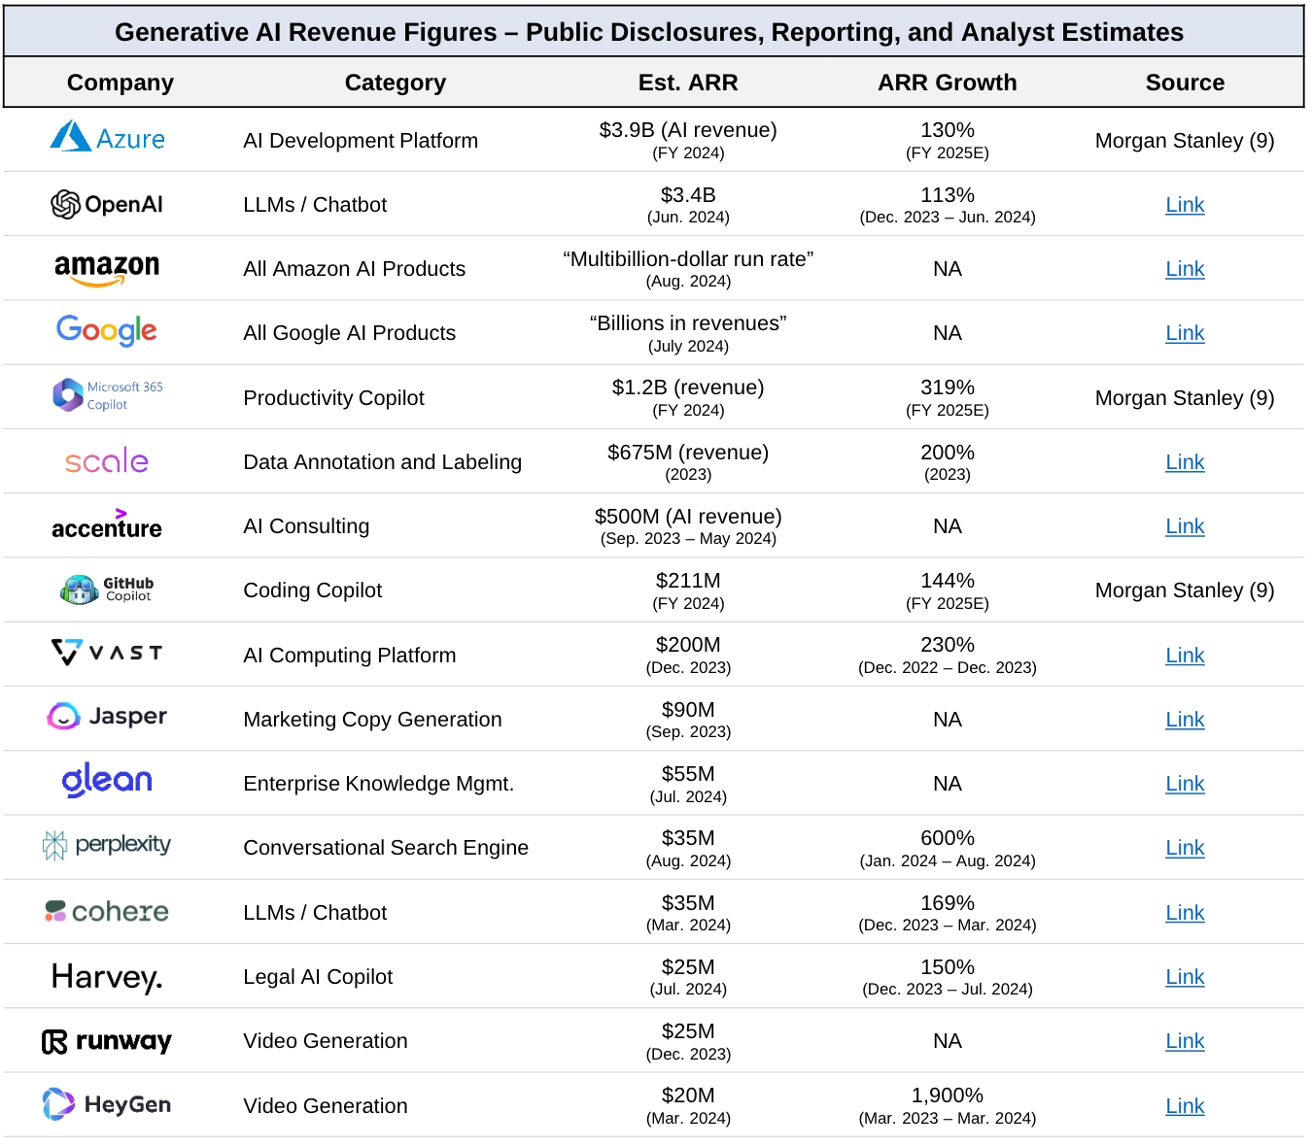
Task: Click the Google logo
Action: 107,331
